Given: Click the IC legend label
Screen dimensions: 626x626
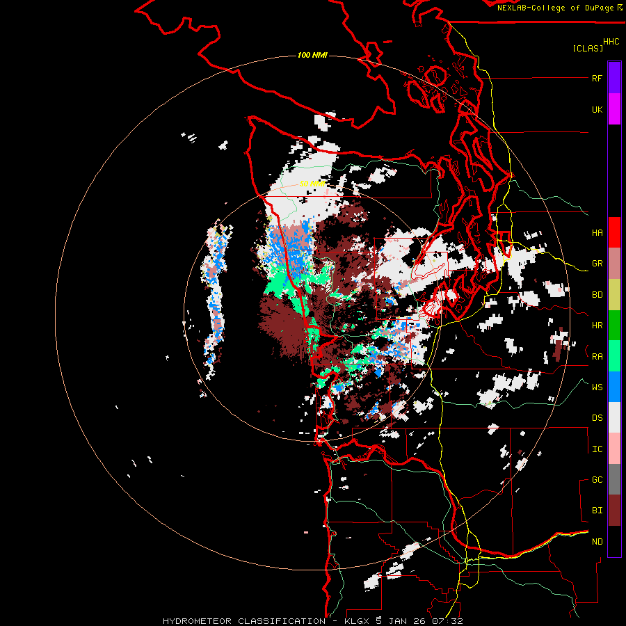Looking at the screenshot, I should click(597, 449).
